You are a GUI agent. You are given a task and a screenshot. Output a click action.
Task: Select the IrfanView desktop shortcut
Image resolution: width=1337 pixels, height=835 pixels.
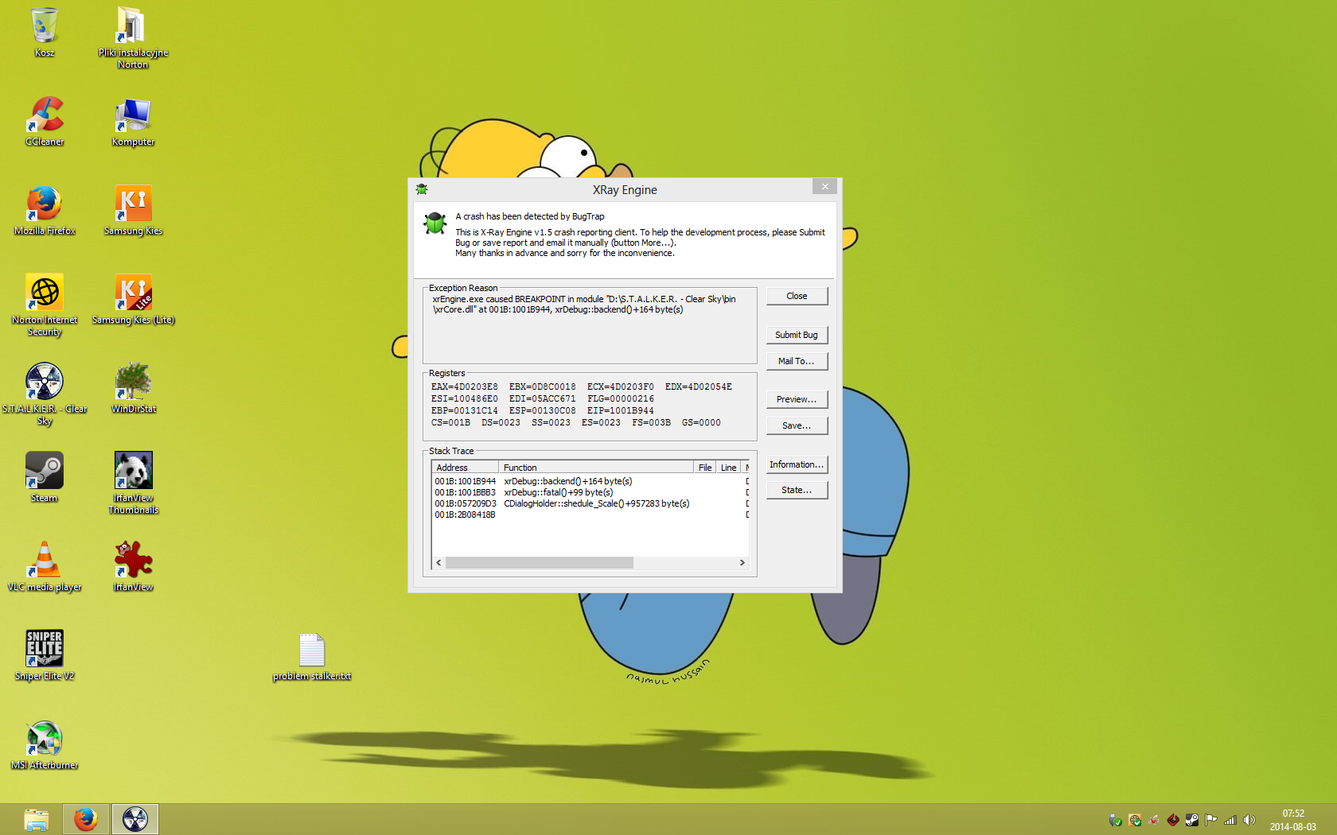(133, 566)
